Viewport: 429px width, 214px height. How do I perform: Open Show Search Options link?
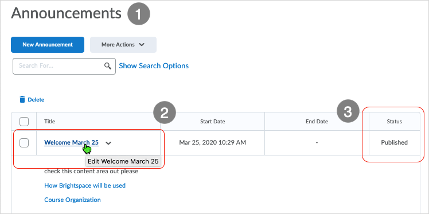coord(154,66)
